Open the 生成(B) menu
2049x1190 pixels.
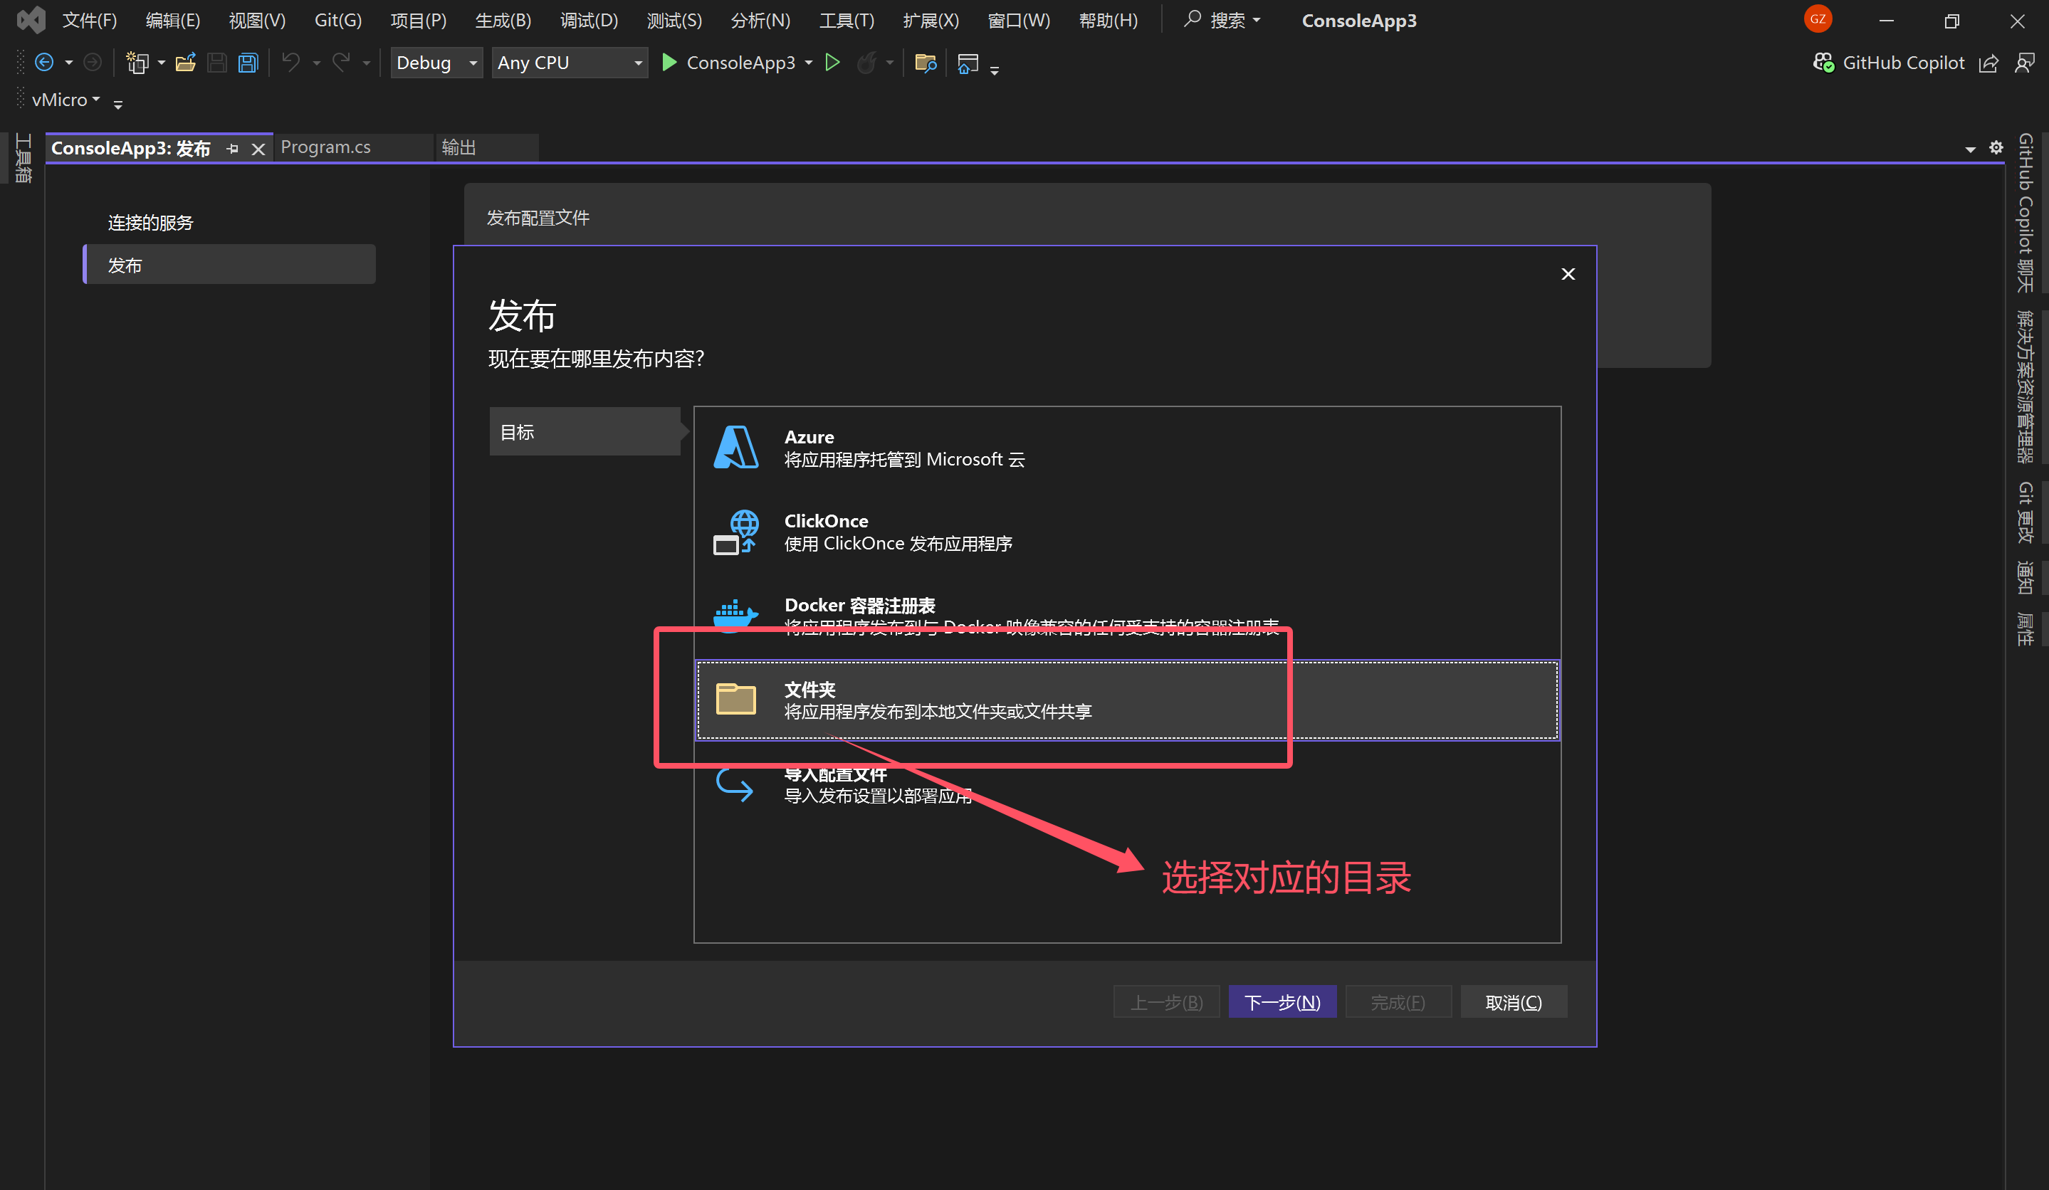tap(503, 21)
